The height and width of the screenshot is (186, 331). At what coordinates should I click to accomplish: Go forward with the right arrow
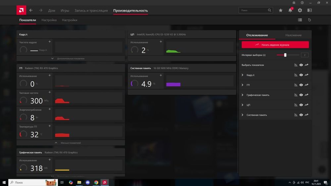pos(41,10)
